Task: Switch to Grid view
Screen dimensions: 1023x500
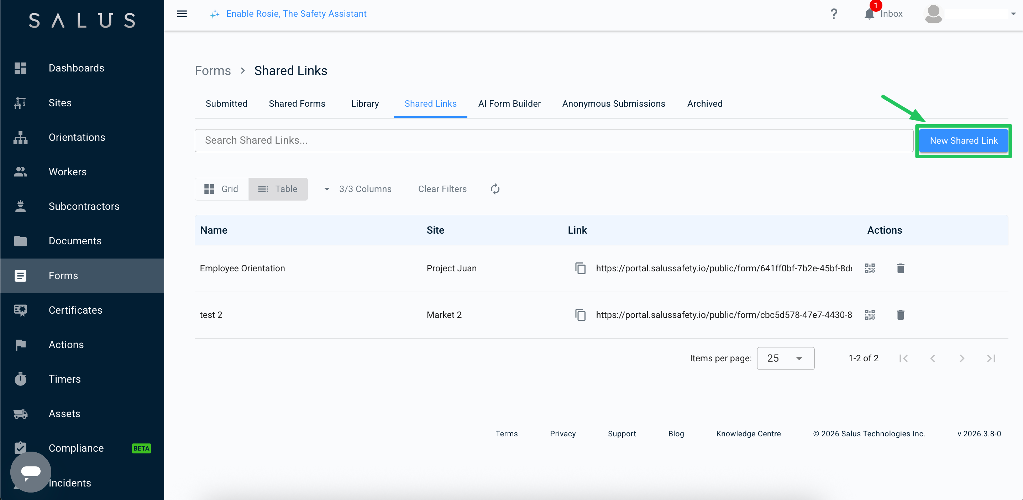Action: click(222, 189)
